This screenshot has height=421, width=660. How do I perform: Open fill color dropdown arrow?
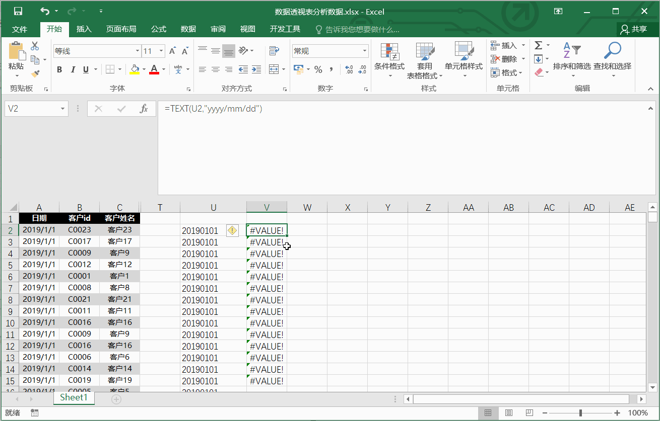(144, 69)
